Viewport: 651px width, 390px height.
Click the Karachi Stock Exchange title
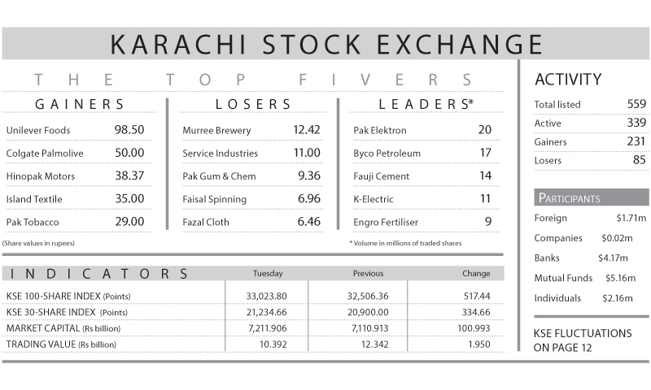(x=325, y=43)
